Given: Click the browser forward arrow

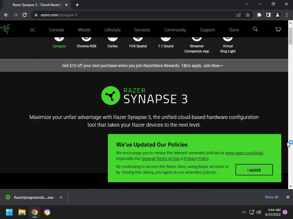Looking at the screenshot, I should (x=15, y=15).
